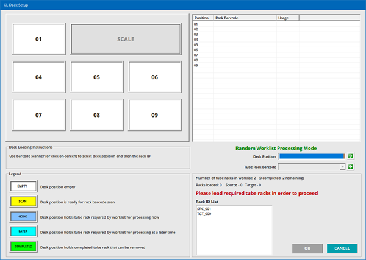The height and width of the screenshot is (260, 366).
Task: Select row 09 in the position table
Action: pyautogui.click(x=276, y=66)
